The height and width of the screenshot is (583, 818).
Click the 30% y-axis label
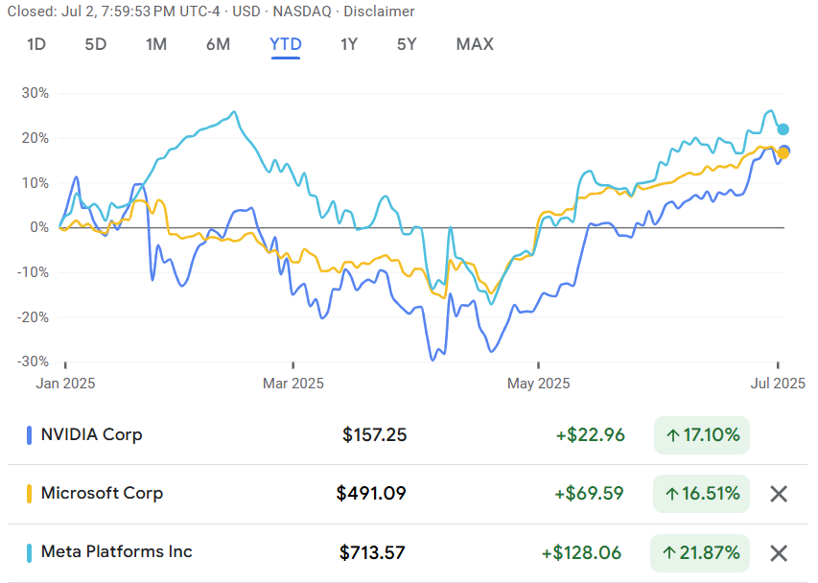click(x=35, y=93)
